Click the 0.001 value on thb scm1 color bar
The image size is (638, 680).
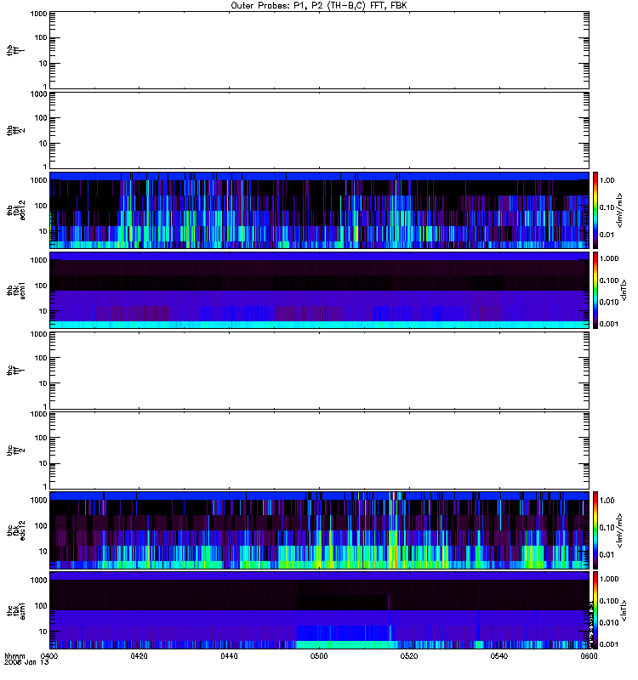click(x=609, y=324)
